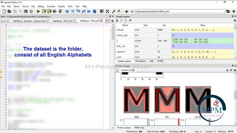Click the @ symbol finder icon
The image size is (237, 133).
click(31, 11)
